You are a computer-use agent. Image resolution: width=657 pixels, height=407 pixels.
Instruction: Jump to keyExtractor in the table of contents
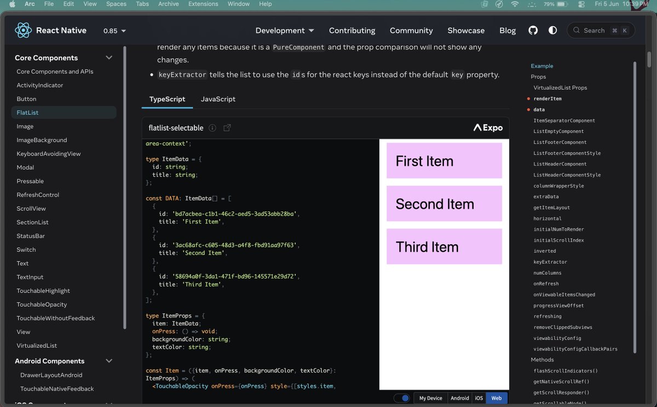tap(550, 262)
